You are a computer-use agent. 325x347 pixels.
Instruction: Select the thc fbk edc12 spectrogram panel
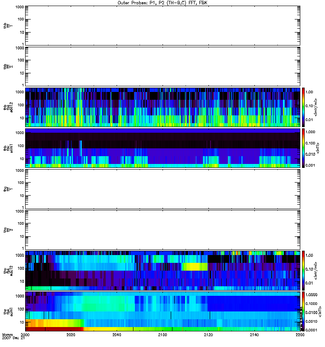pos(162,270)
